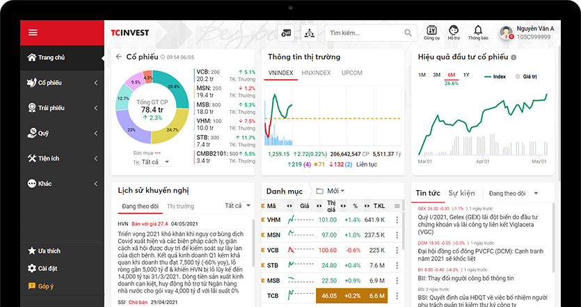Image resolution: width=581 pixels, height=307 pixels.
Task: Click the Tìm kiếm search field
Action: point(363,33)
